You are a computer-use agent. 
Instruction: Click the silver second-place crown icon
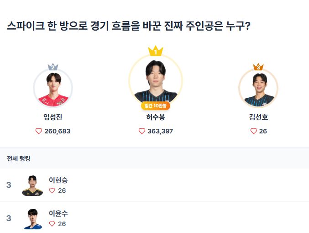(x=53, y=67)
